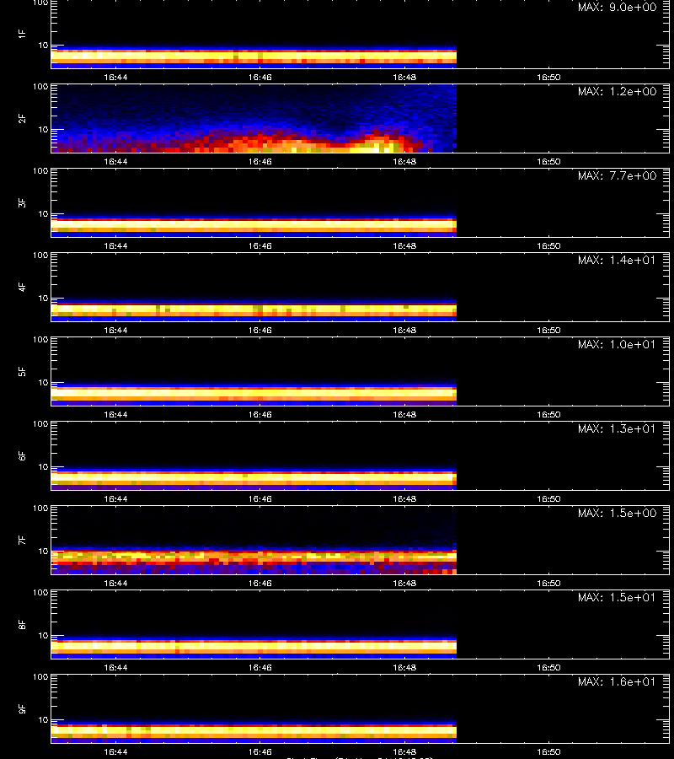Viewport: 674px width, 759px height.
Task: Click the 100 y-axis label of panel 5F
Action: pyautogui.click(x=40, y=340)
